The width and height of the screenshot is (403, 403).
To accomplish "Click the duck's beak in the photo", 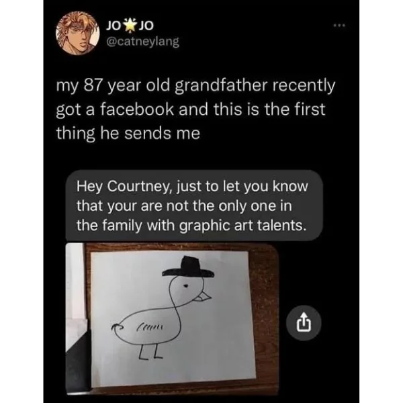I will [x=203, y=297].
